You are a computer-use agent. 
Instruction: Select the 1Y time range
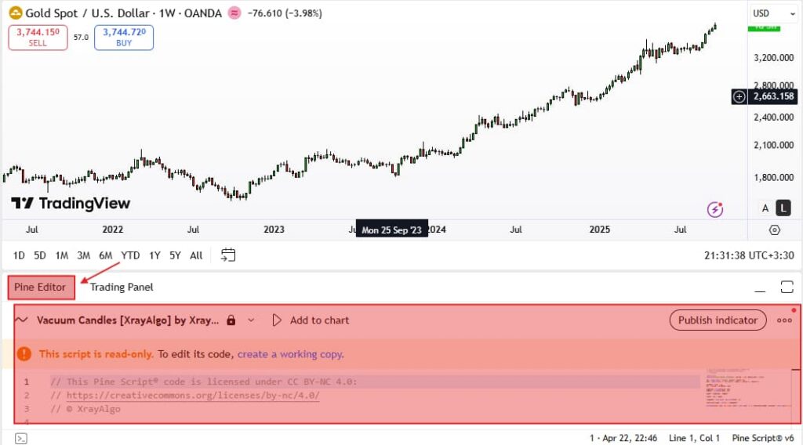coord(154,255)
